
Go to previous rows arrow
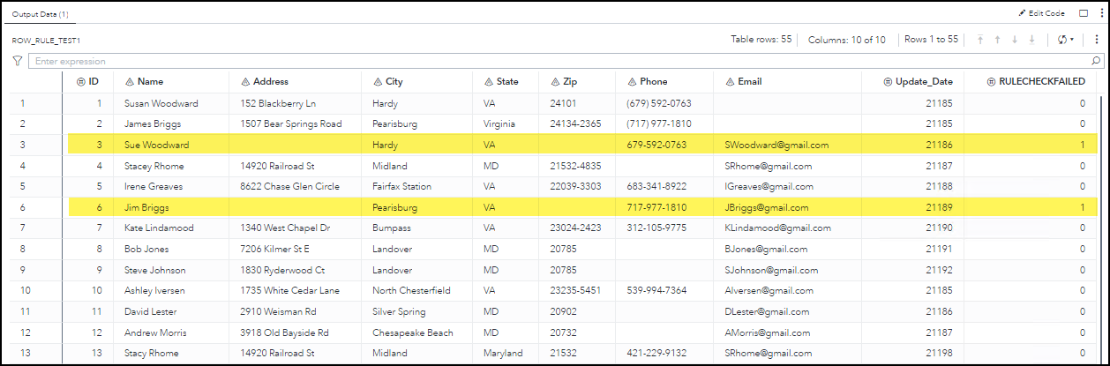pos(997,40)
